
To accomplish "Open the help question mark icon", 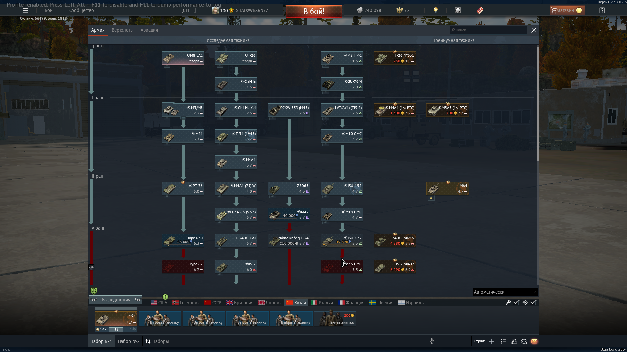I will tap(602, 10).
